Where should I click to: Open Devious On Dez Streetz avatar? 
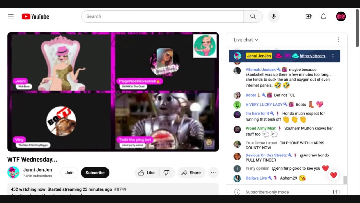tap(237, 156)
